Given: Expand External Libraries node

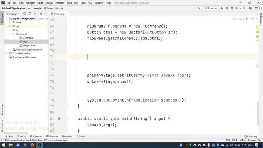Looking at the screenshot, I should tap(7, 53).
